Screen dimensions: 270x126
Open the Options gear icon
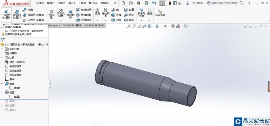coord(180,3)
